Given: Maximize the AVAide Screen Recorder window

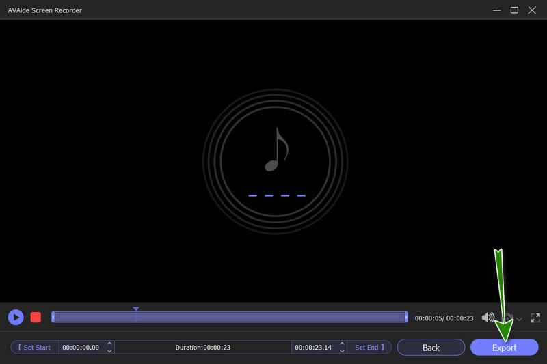Looking at the screenshot, I should click(x=514, y=10).
